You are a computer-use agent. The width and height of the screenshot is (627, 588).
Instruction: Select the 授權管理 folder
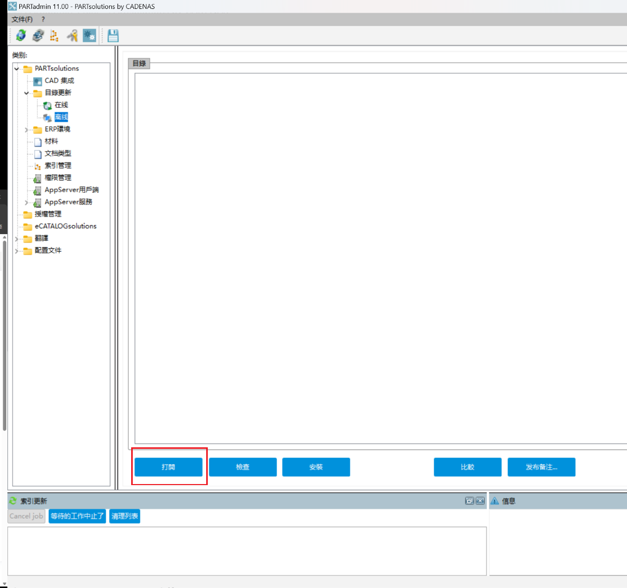click(48, 214)
